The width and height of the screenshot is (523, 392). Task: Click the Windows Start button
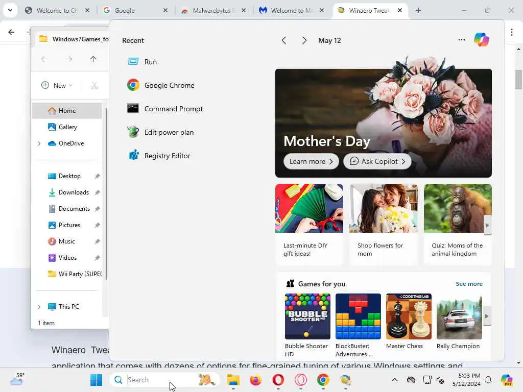click(97, 380)
